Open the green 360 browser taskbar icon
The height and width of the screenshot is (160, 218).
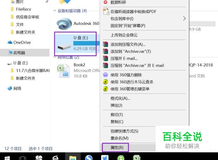(121, 157)
